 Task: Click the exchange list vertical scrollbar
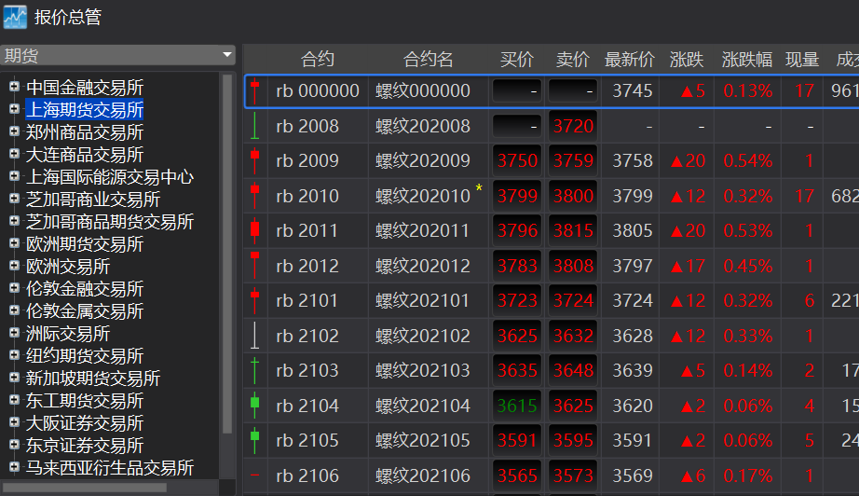click(226, 254)
